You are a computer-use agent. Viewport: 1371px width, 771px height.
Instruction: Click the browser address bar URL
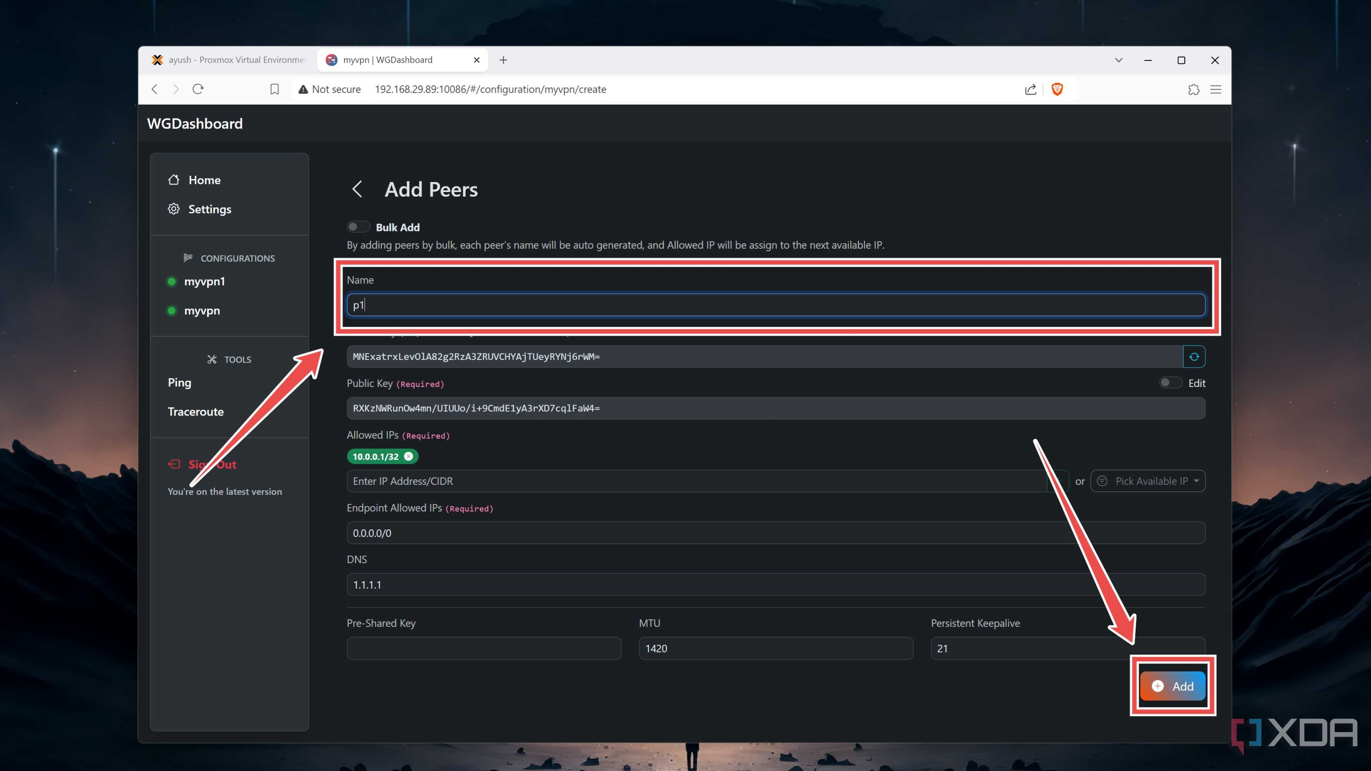click(490, 89)
